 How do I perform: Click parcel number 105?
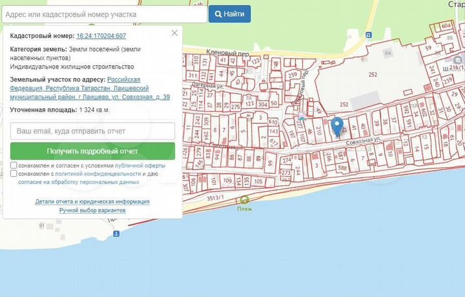point(258,181)
